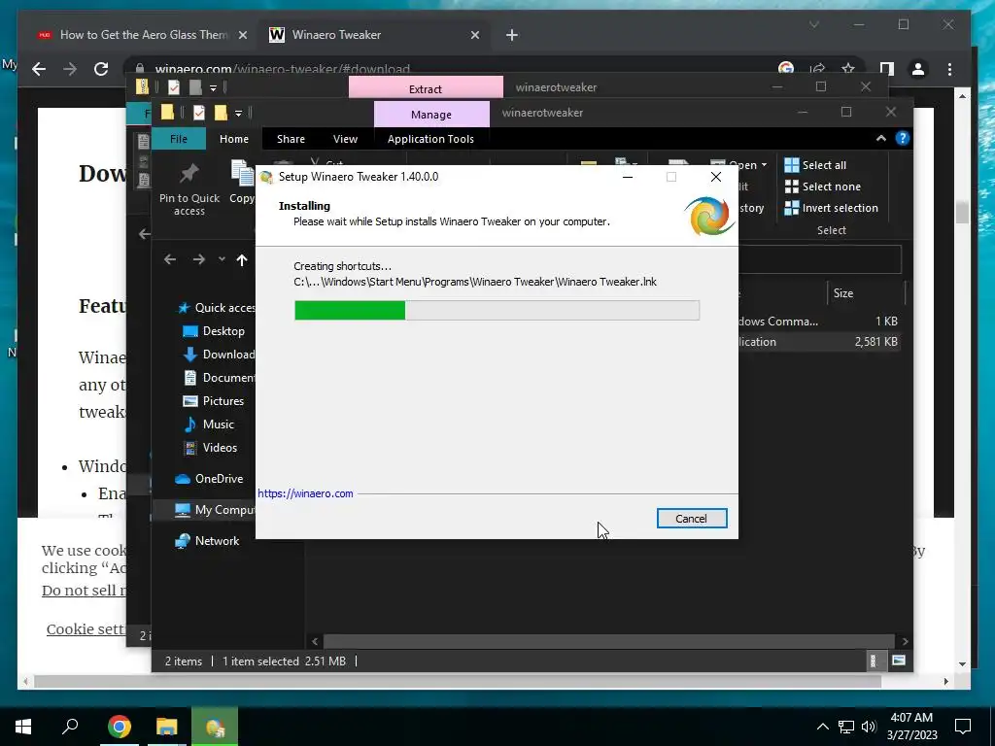Open front Explorer quick access toolbar dropdown

pos(238,114)
